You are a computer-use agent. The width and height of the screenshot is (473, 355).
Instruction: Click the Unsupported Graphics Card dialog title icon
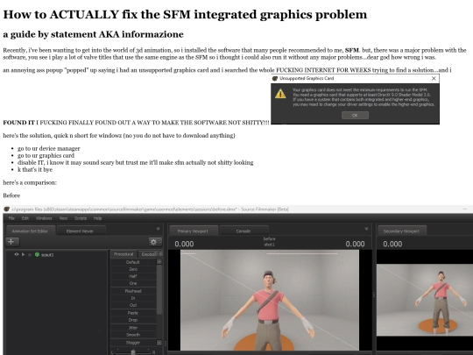(275, 79)
